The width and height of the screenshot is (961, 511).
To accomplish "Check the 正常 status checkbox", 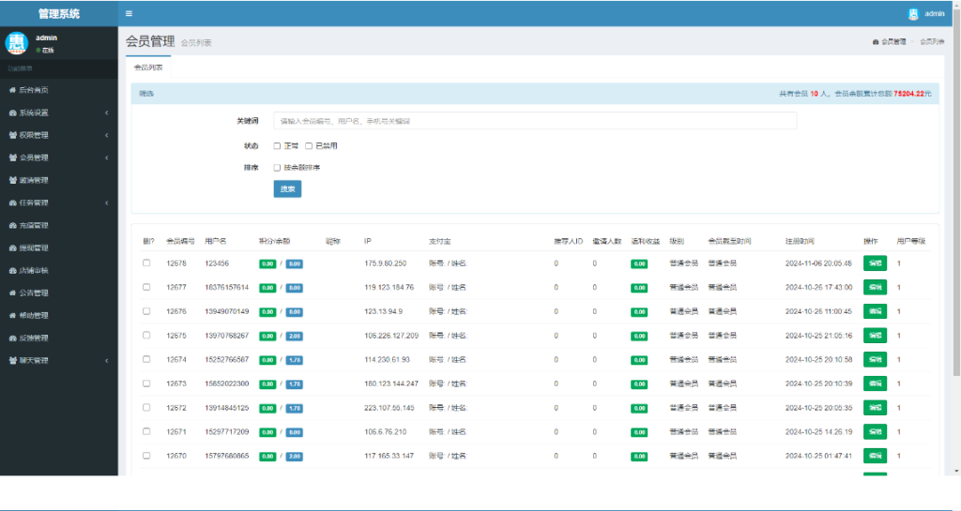I will coord(277,146).
